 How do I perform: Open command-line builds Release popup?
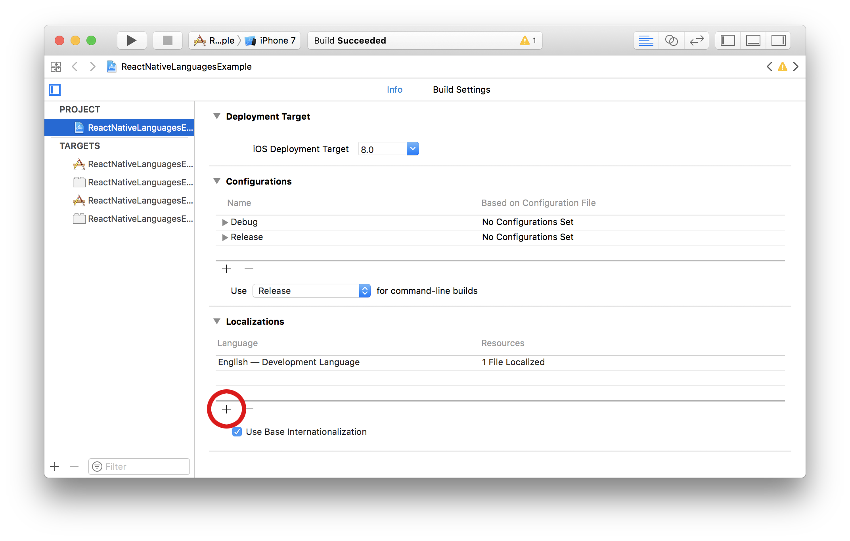click(x=311, y=291)
